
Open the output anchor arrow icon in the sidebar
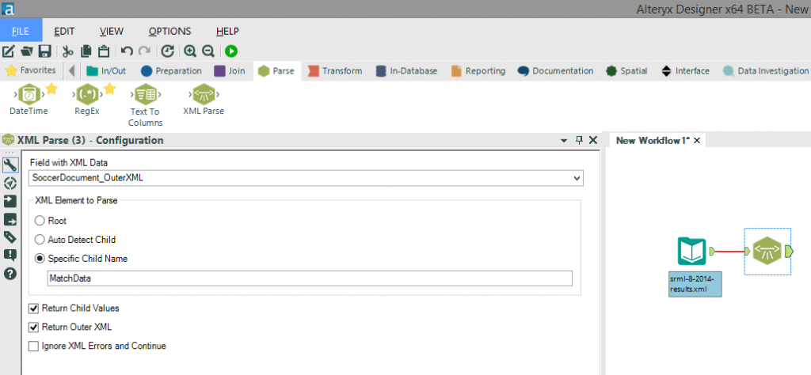10,219
